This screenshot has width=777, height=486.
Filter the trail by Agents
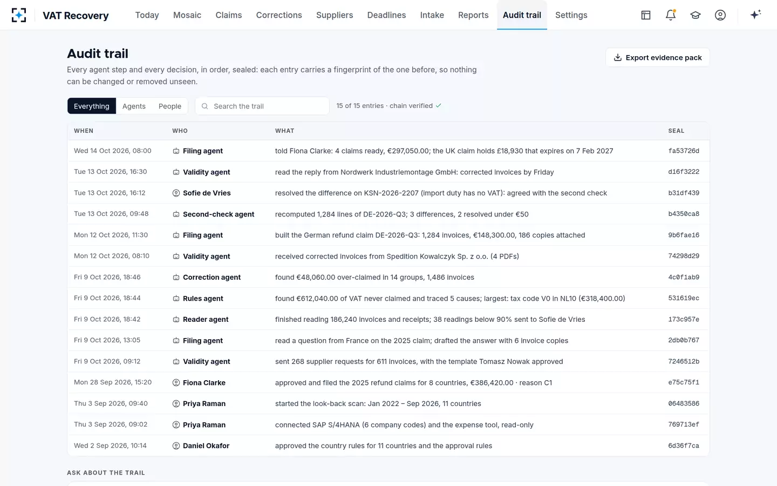[x=134, y=106]
